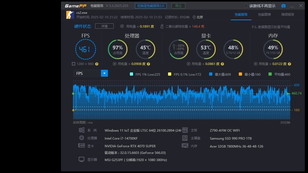Click the cs2.exe game icon
308x173 pixels.
click(x=70, y=15)
